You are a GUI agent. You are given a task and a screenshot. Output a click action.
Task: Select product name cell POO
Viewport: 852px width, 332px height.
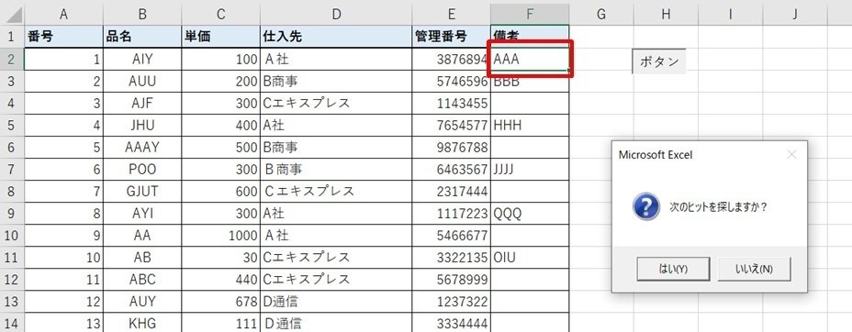click(x=142, y=170)
